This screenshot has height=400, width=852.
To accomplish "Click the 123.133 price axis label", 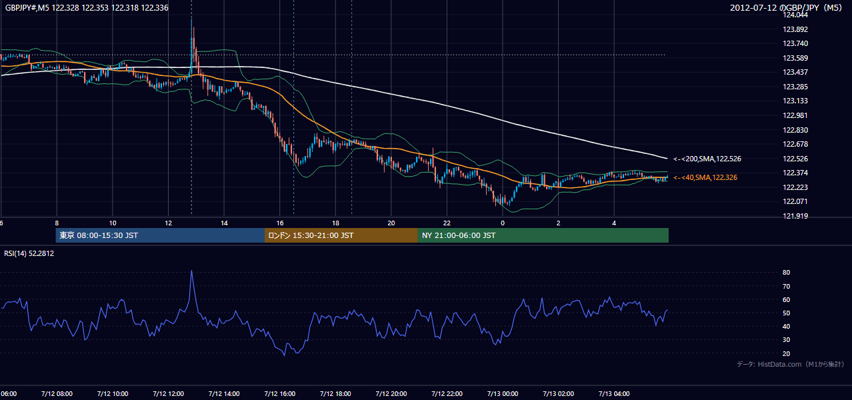I will pos(795,101).
